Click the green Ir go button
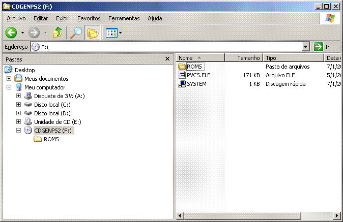Image resolution: width=343 pixels, height=222 pixels. 322,47
